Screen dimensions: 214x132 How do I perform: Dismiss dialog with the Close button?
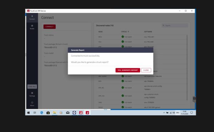pyautogui.click(x=146, y=70)
